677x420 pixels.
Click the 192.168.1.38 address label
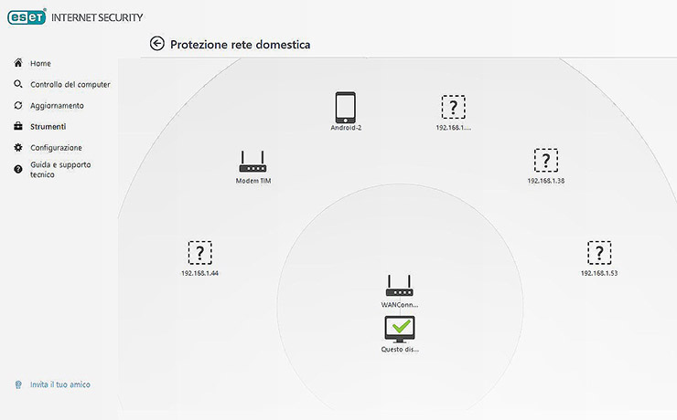coord(546,181)
